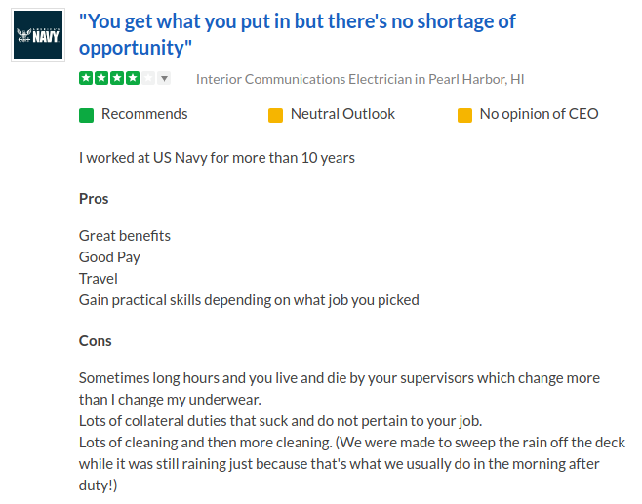Click the green Recommends square icon
The height and width of the screenshot is (504, 642).
86,115
